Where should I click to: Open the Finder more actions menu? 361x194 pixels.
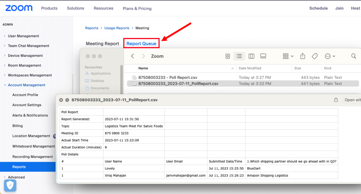330,56
